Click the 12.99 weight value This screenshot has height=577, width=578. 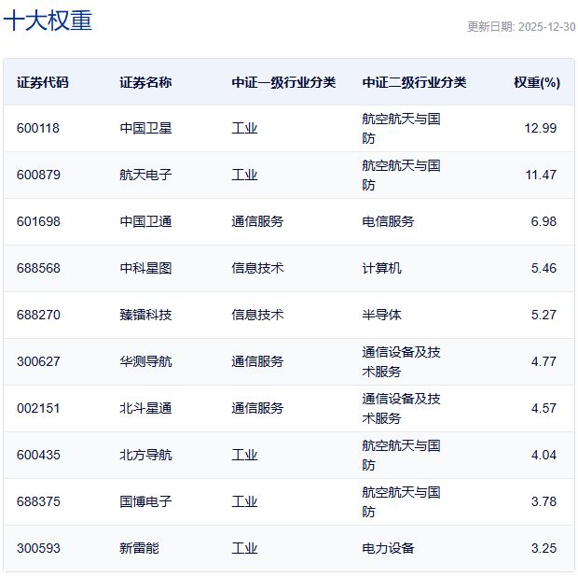[x=541, y=128]
